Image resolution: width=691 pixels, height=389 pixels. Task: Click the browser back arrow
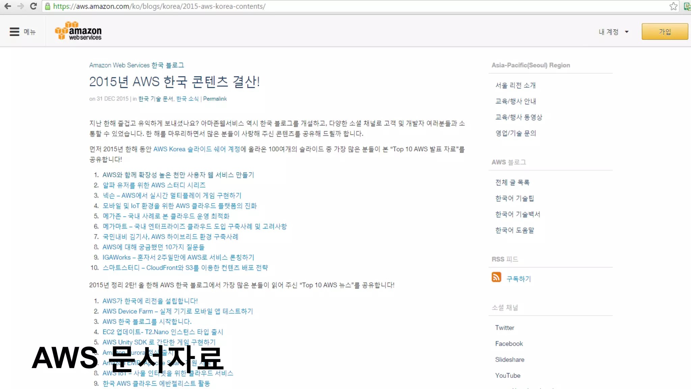8,6
